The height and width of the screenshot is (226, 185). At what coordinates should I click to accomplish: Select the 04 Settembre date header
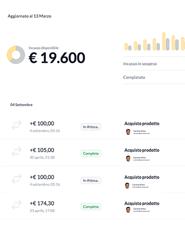pyautogui.click(x=22, y=105)
